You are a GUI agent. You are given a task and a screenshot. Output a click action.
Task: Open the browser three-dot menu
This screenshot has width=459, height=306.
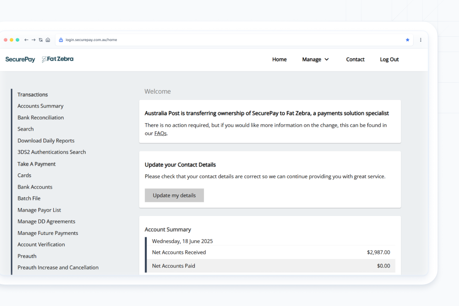(x=421, y=40)
